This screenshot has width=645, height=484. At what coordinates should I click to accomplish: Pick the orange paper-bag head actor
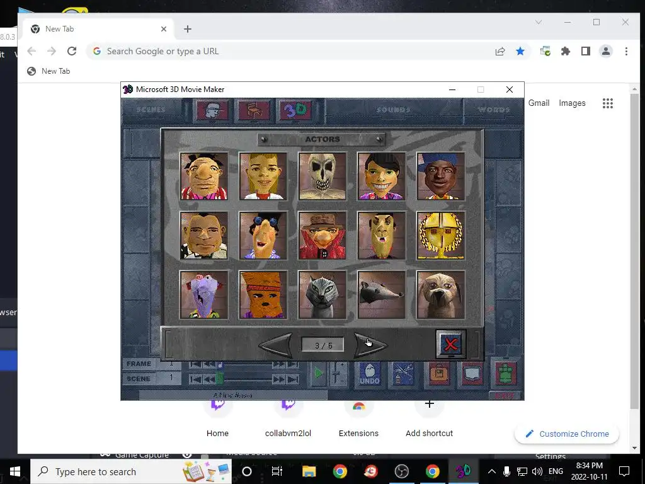(x=263, y=295)
